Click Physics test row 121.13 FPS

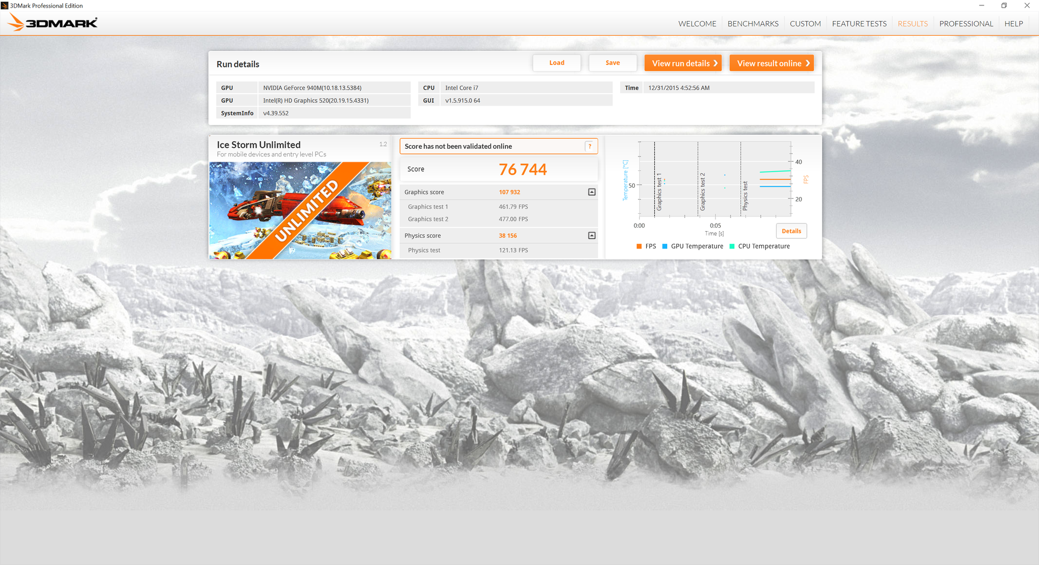pos(499,250)
